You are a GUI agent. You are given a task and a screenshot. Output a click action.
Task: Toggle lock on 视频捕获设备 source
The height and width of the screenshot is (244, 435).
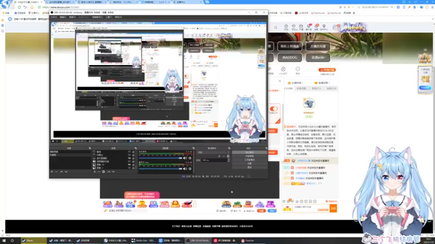[133, 161]
